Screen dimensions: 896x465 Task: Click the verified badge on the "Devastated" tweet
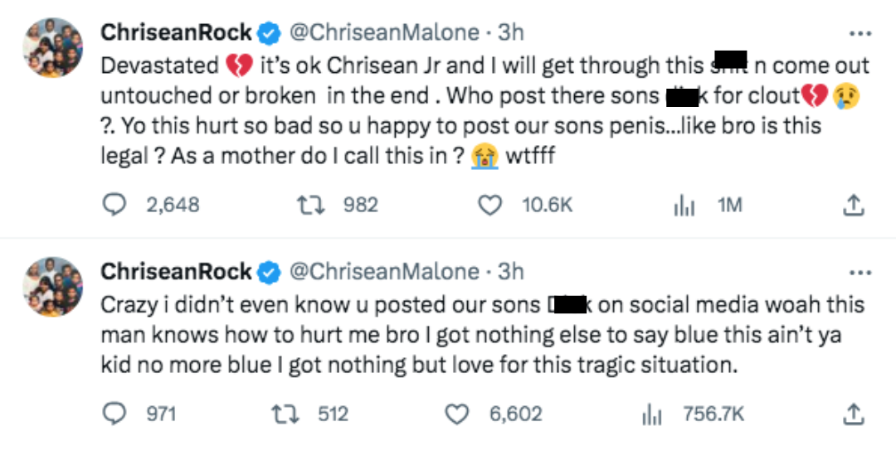268,33
